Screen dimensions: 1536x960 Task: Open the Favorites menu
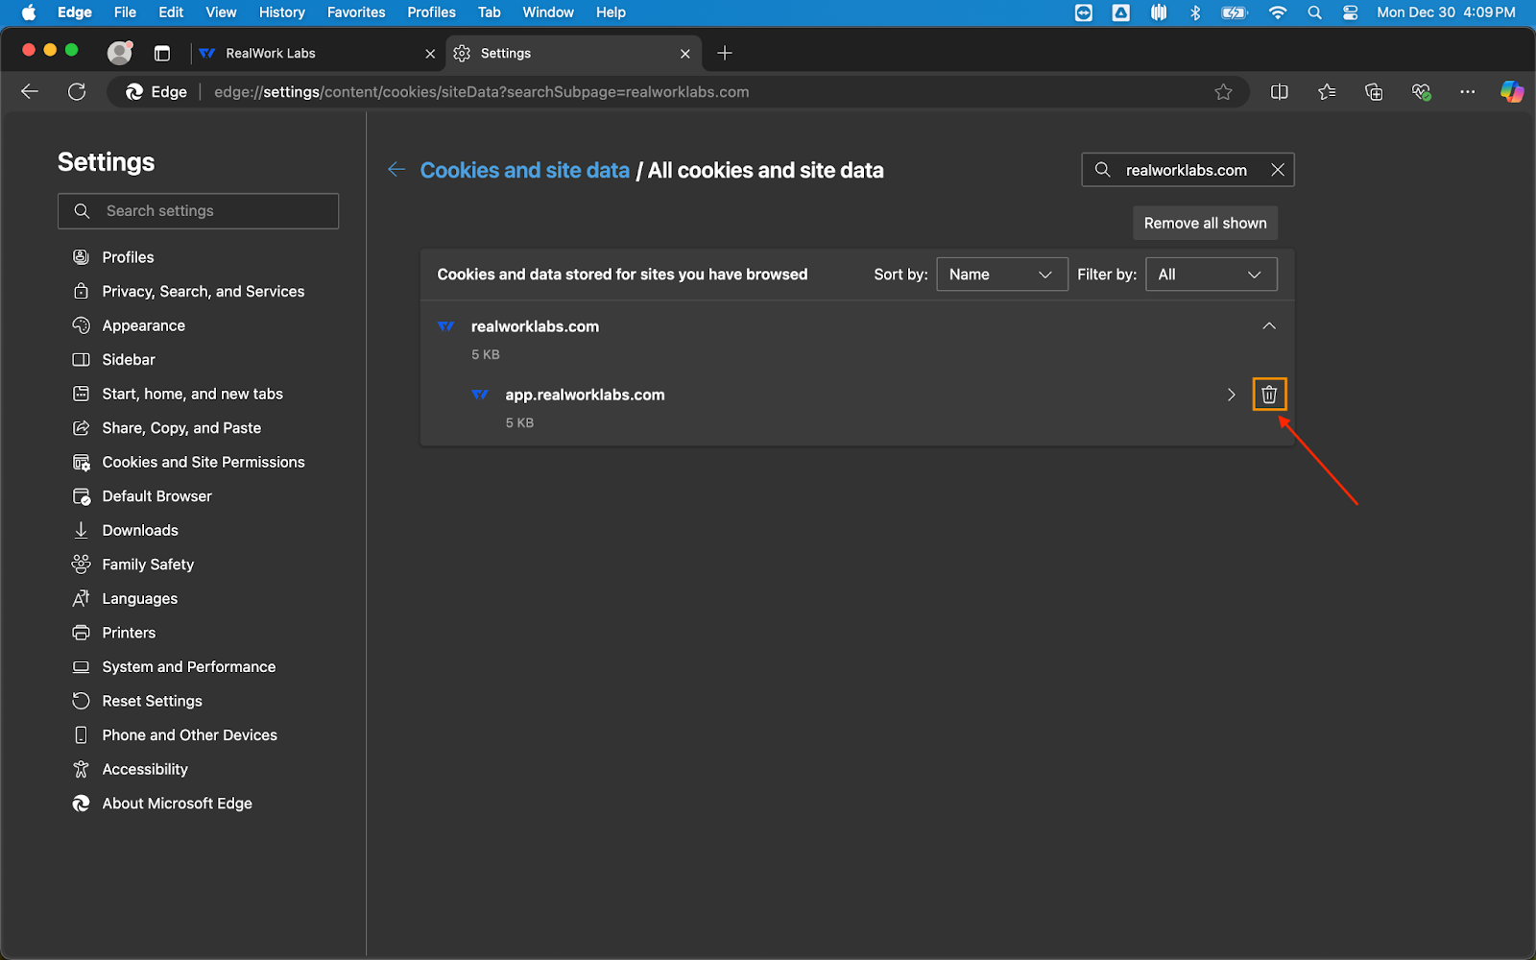pos(356,12)
